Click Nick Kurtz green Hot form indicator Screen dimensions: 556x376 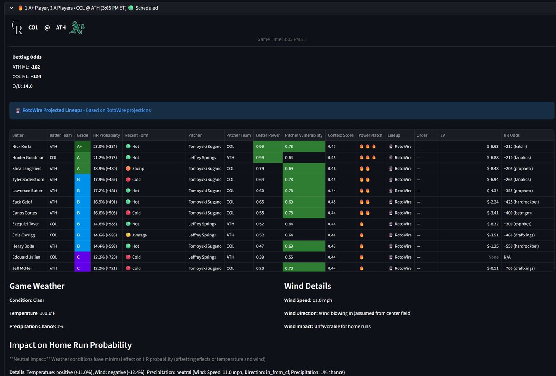point(127,146)
